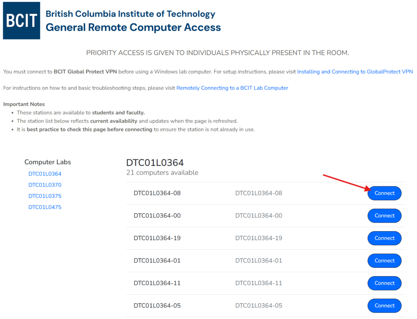The height and width of the screenshot is (319, 417).
Task: Click the 21 computers available text
Action: (162, 173)
